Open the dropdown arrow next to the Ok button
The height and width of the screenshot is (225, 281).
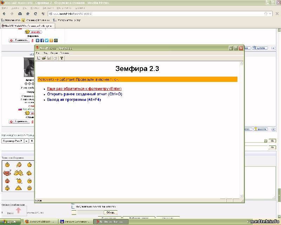[x=266, y=141]
